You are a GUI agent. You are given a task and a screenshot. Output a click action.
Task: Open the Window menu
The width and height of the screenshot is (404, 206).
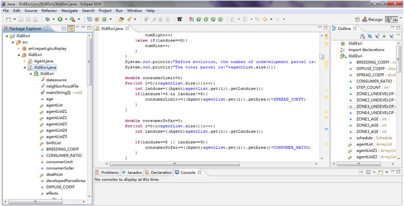click(134, 10)
